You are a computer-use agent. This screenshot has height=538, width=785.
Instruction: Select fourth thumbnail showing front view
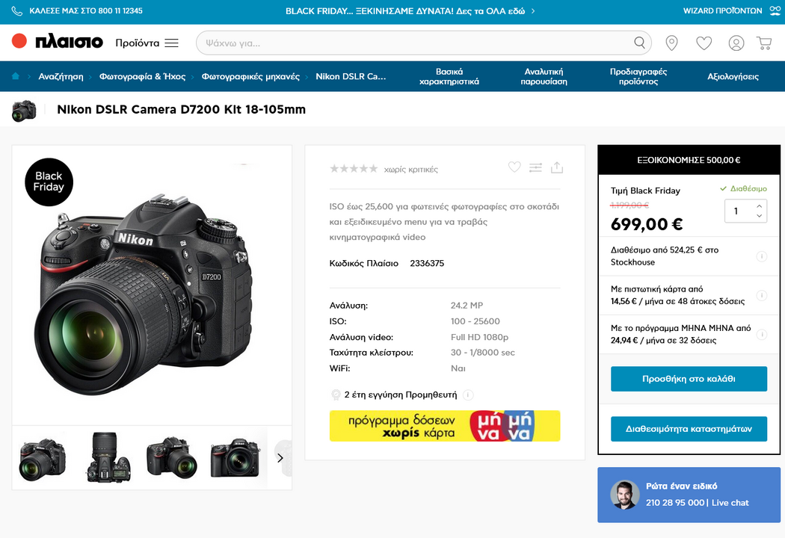coord(235,457)
